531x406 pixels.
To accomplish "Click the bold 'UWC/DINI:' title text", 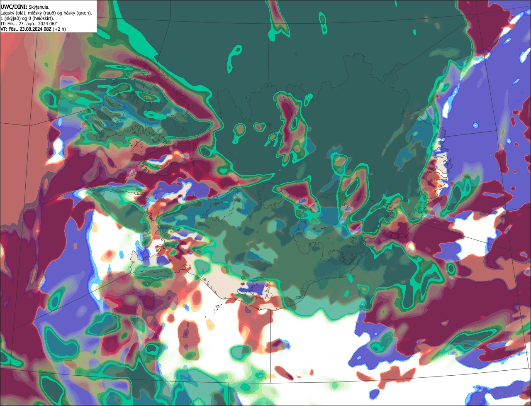I will coord(14,7).
